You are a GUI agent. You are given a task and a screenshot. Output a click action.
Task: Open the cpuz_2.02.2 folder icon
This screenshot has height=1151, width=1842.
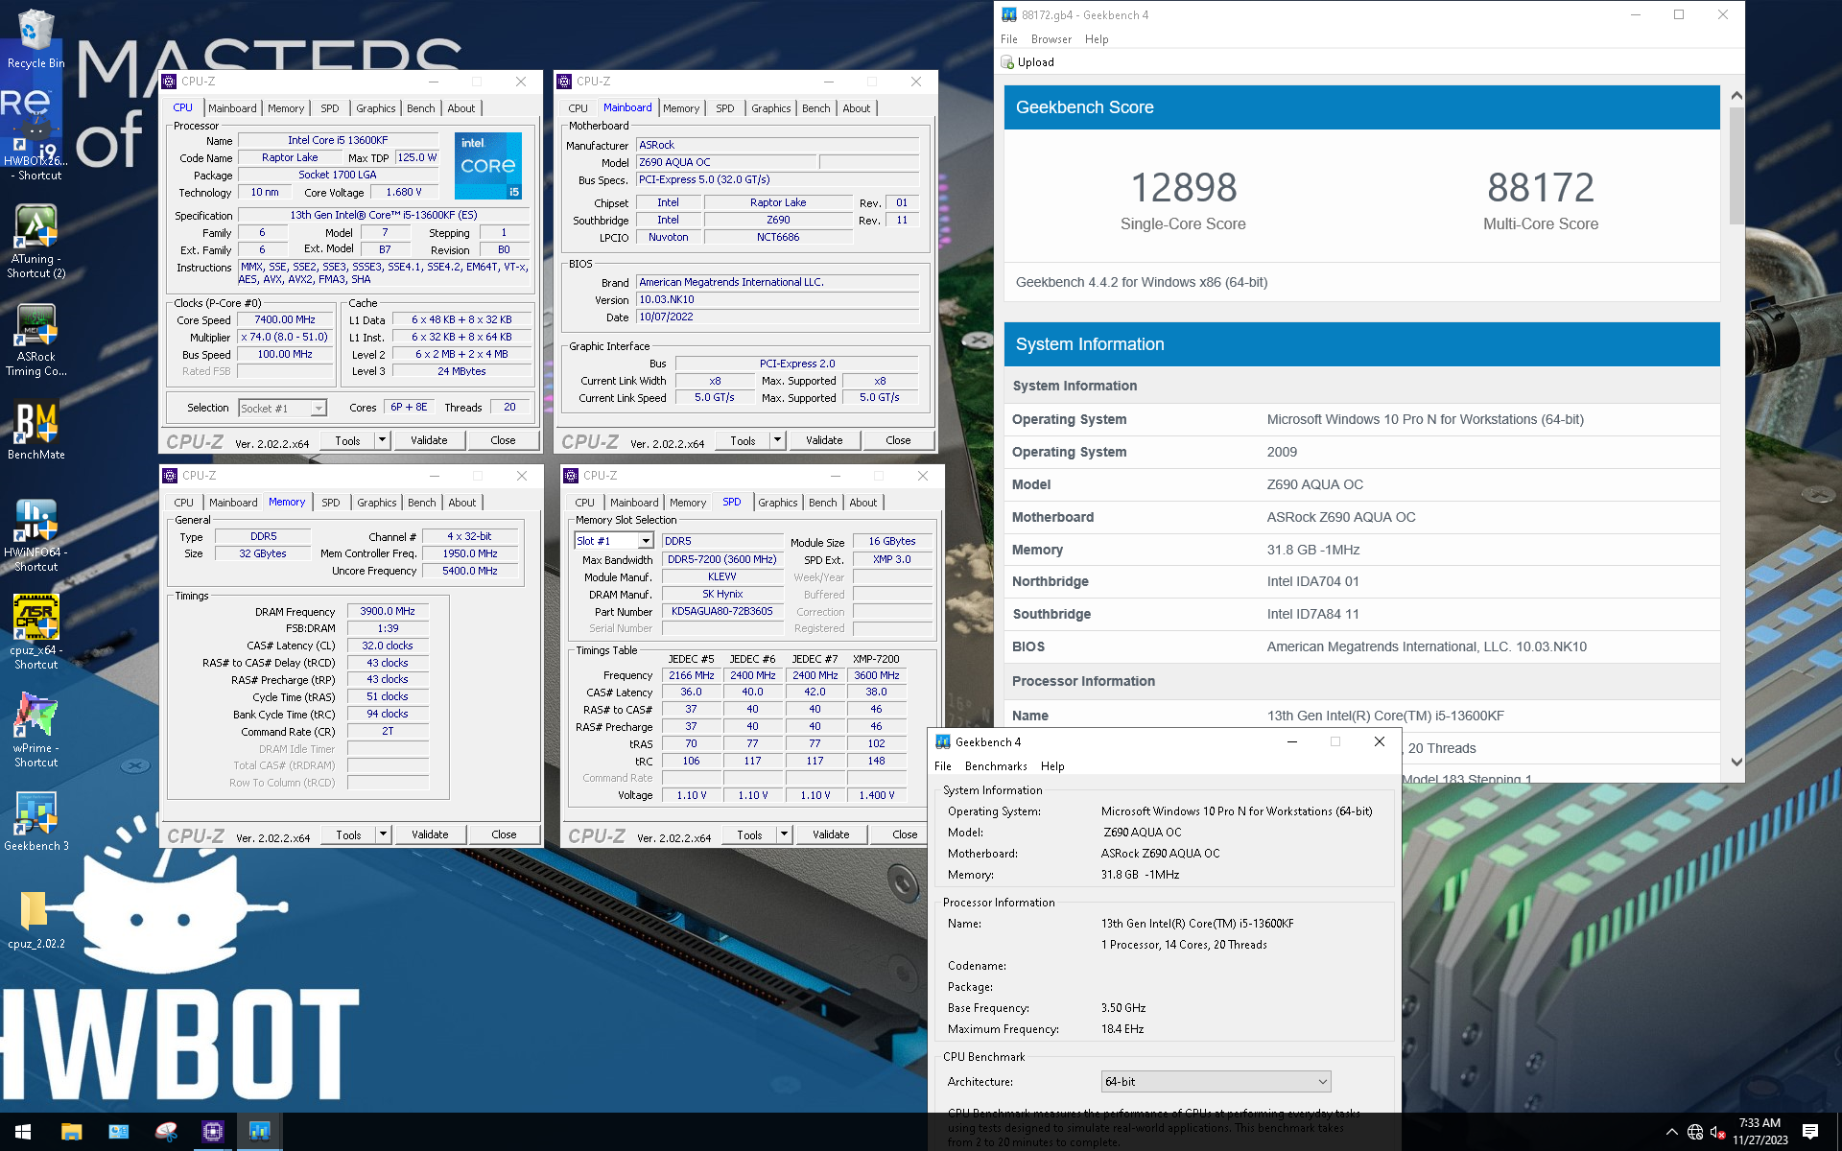pyautogui.click(x=35, y=919)
